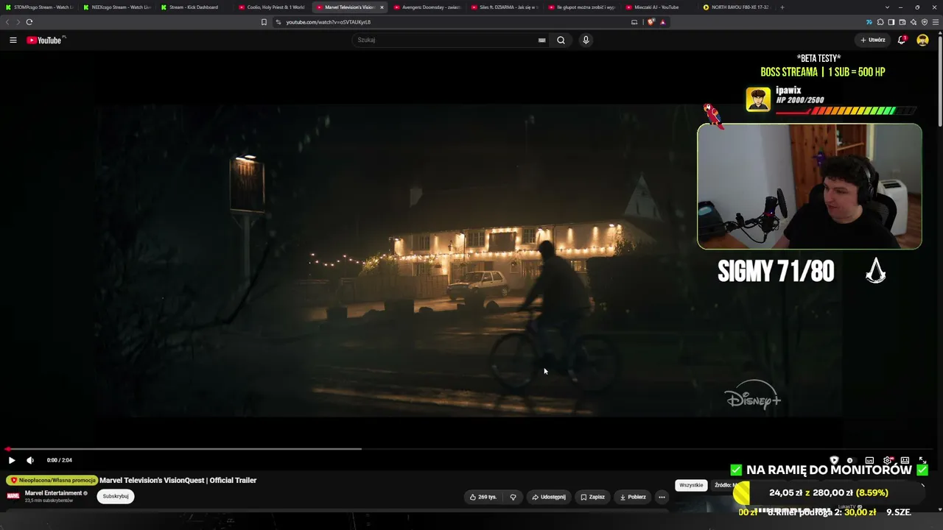Enter fullscreen mode in the player
Viewport: 943px width, 530px height.
pyautogui.click(x=922, y=461)
